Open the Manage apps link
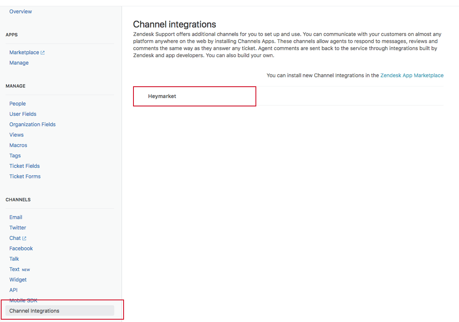Screen dimensions: 459x322 coord(19,63)
